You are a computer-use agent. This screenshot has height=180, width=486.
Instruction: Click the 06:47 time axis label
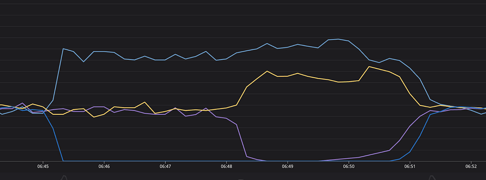click(x=165, y=166)
